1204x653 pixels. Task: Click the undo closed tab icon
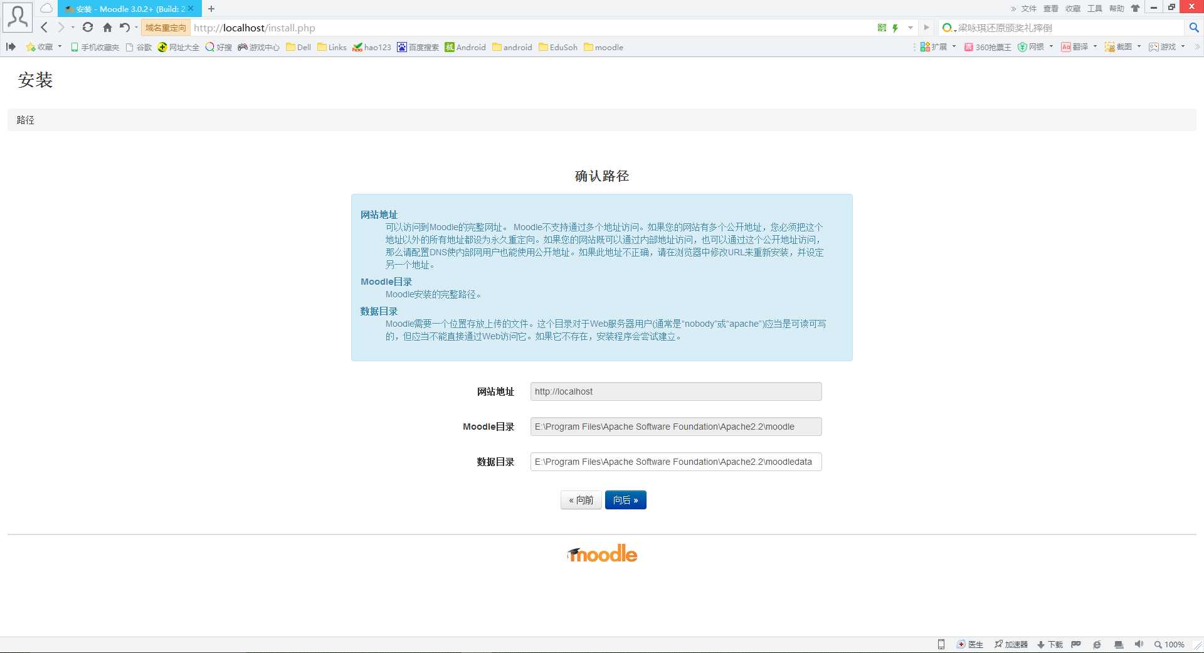[x=125, y=28]
